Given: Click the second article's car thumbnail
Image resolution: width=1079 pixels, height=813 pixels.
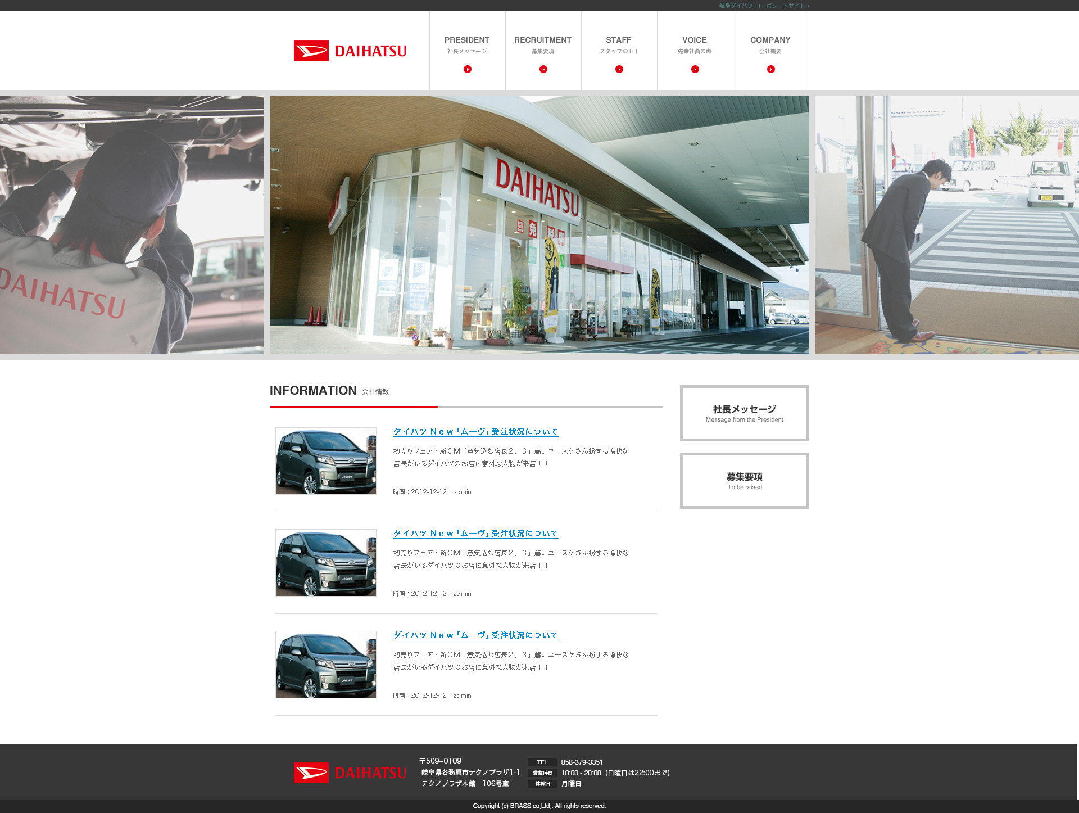Looking at the screenshot, I should (x=326, y=563).
